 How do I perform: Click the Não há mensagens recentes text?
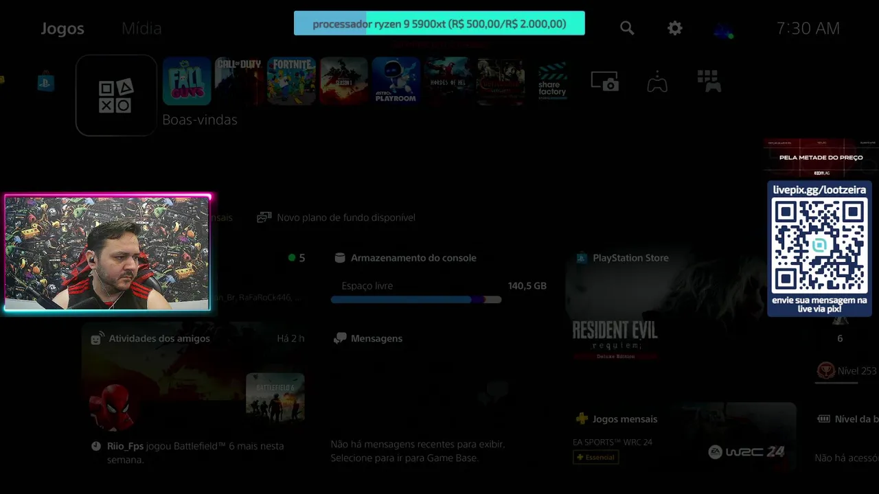[x=418, y=451]
